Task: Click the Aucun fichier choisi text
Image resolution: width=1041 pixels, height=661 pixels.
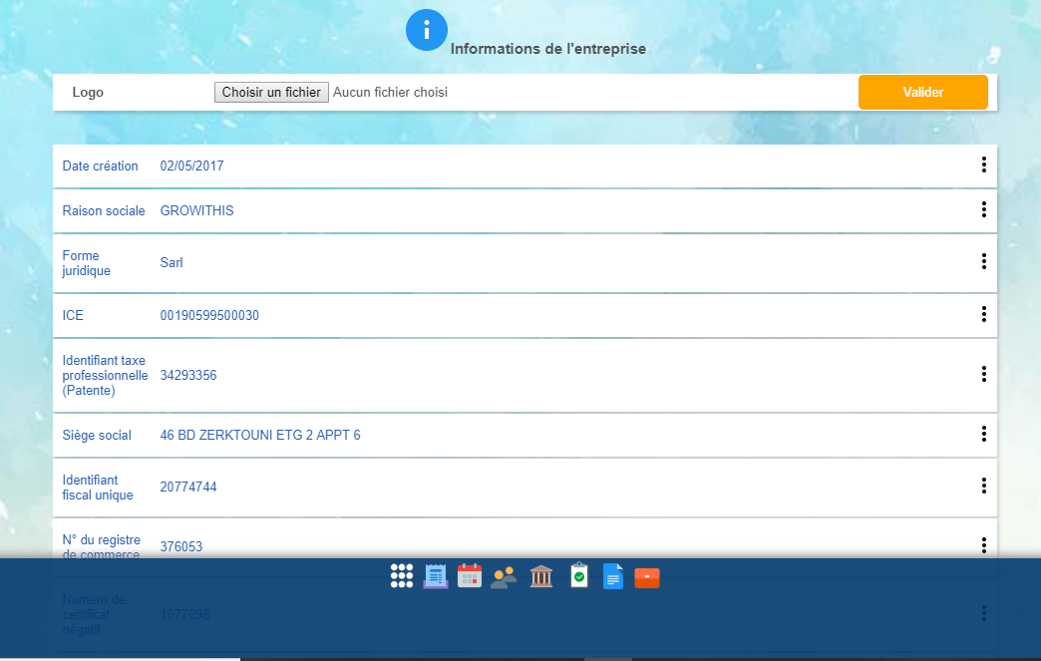Action: 391,93
